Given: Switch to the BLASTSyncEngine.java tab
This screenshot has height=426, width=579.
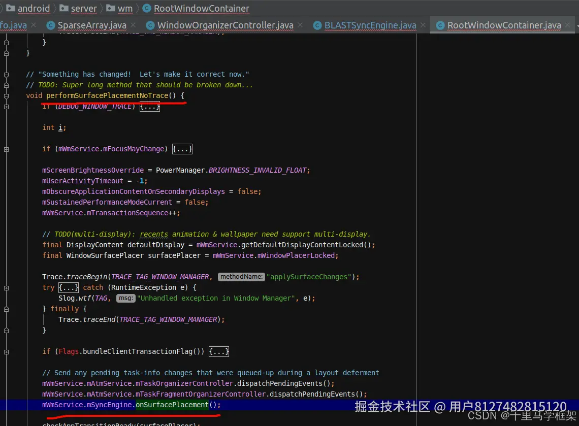Looking at the screenshot, I should pos(370,25).
